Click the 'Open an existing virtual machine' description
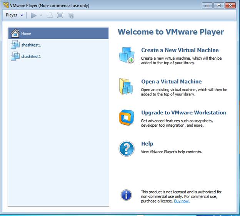 184,92
